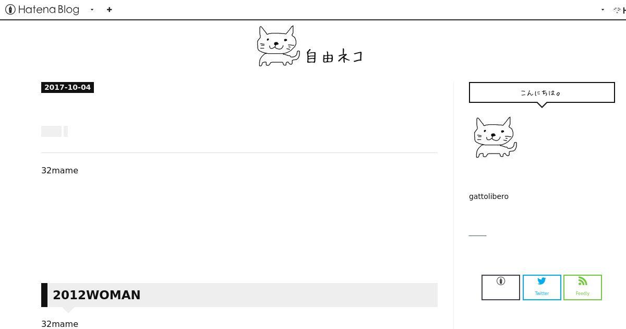Click the sidebar cat profile picture

pyautogui.click(x=496, y=137)
